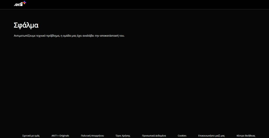Click the word Βοήθειας in the footer
This screenshot has width=269, height=138.
click(250, 136)
